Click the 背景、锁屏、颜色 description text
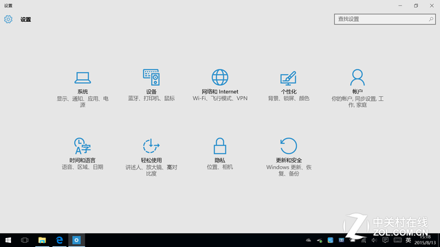Image resolution: width=440 pixels, height=247 pixels. [x=289, y=99]
